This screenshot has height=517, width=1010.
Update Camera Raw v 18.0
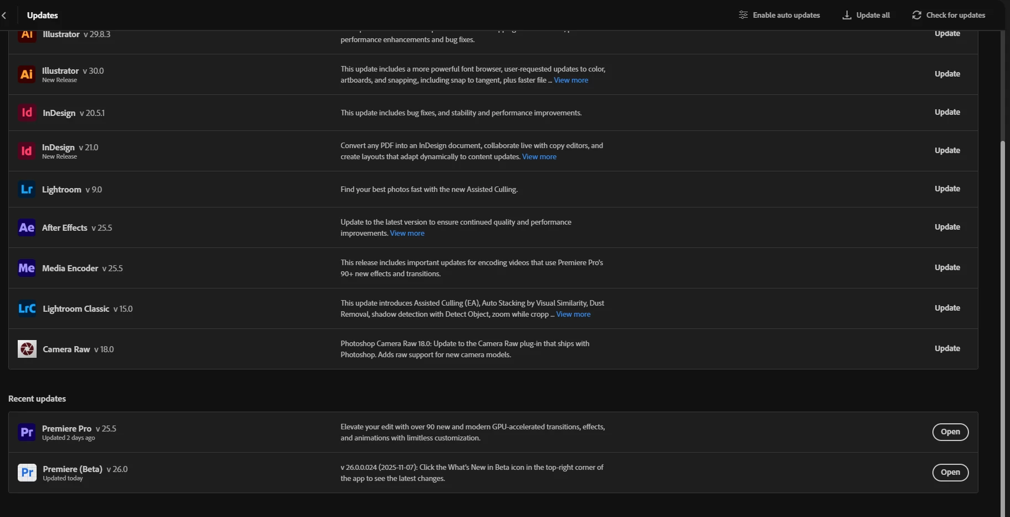point(947,348)
